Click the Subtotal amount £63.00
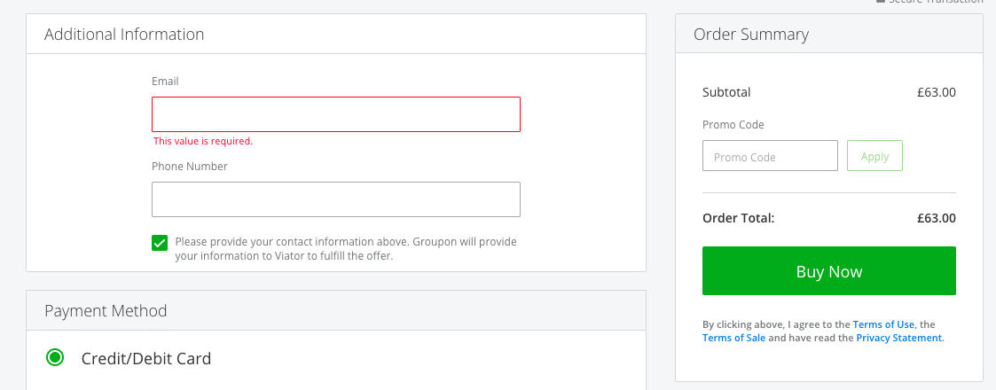Viewport: 996px width, 390px height. click(936, 92)
